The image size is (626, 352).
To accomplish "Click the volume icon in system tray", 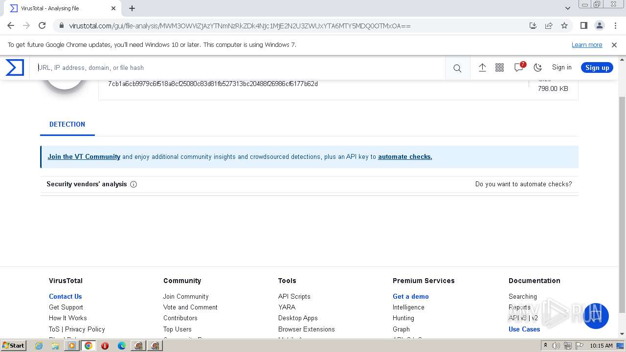I will point(556,346).
